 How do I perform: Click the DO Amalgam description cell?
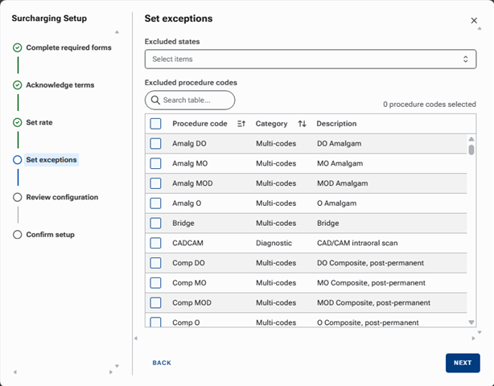(340, 144)
